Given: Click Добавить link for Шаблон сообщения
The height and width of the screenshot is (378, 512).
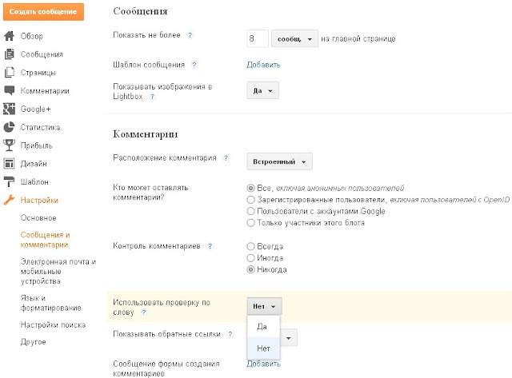Looking at the screenshot, I should coord(263,65).
